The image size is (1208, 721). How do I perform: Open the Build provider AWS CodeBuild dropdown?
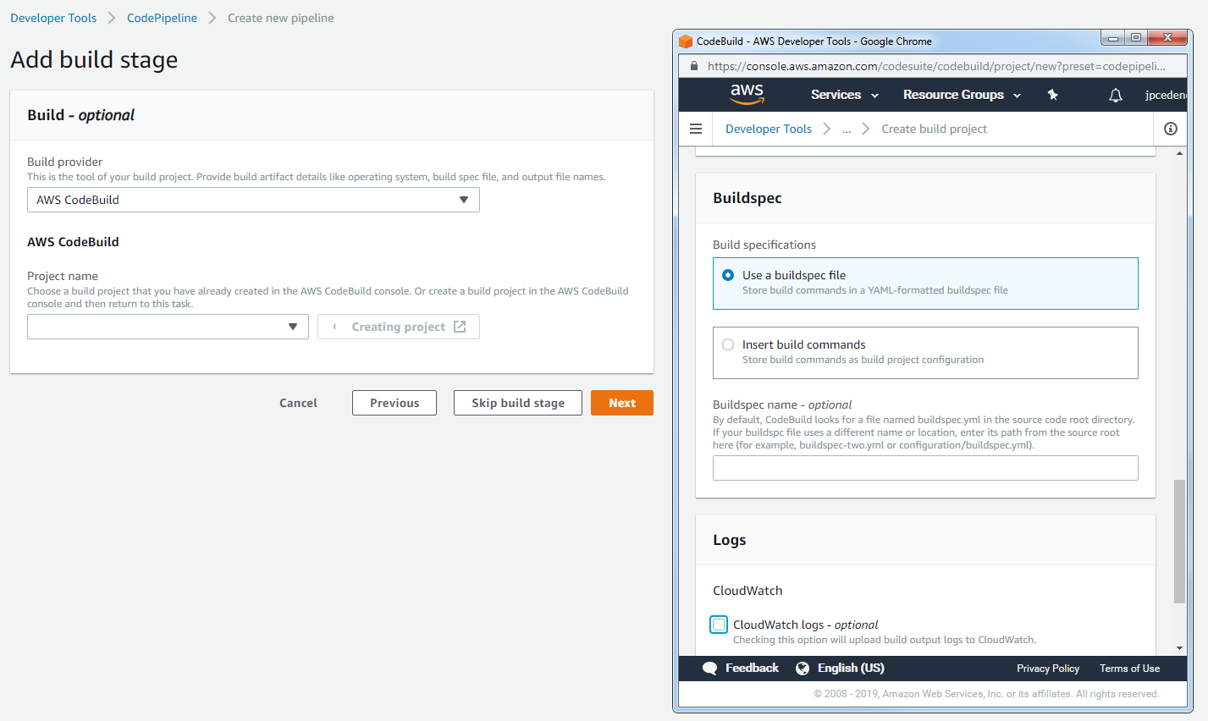(253, 200)
